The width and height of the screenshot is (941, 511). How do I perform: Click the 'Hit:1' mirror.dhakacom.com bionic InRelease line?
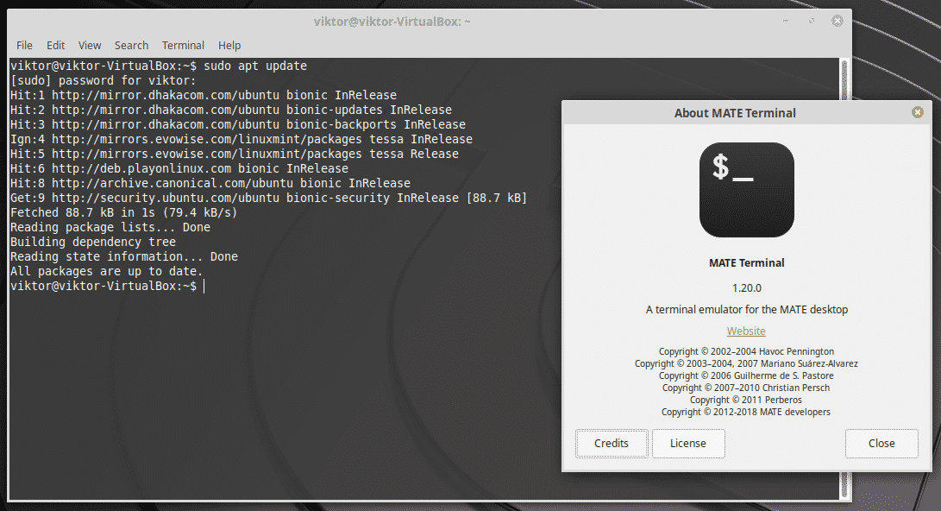point(204,95)
